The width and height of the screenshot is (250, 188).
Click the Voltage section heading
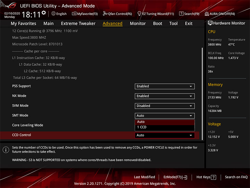coord(214,124)
